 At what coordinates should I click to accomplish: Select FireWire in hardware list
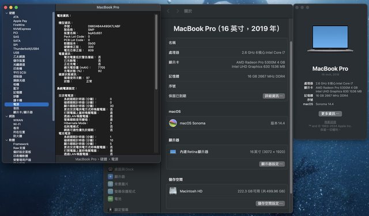tap(19, 25)
